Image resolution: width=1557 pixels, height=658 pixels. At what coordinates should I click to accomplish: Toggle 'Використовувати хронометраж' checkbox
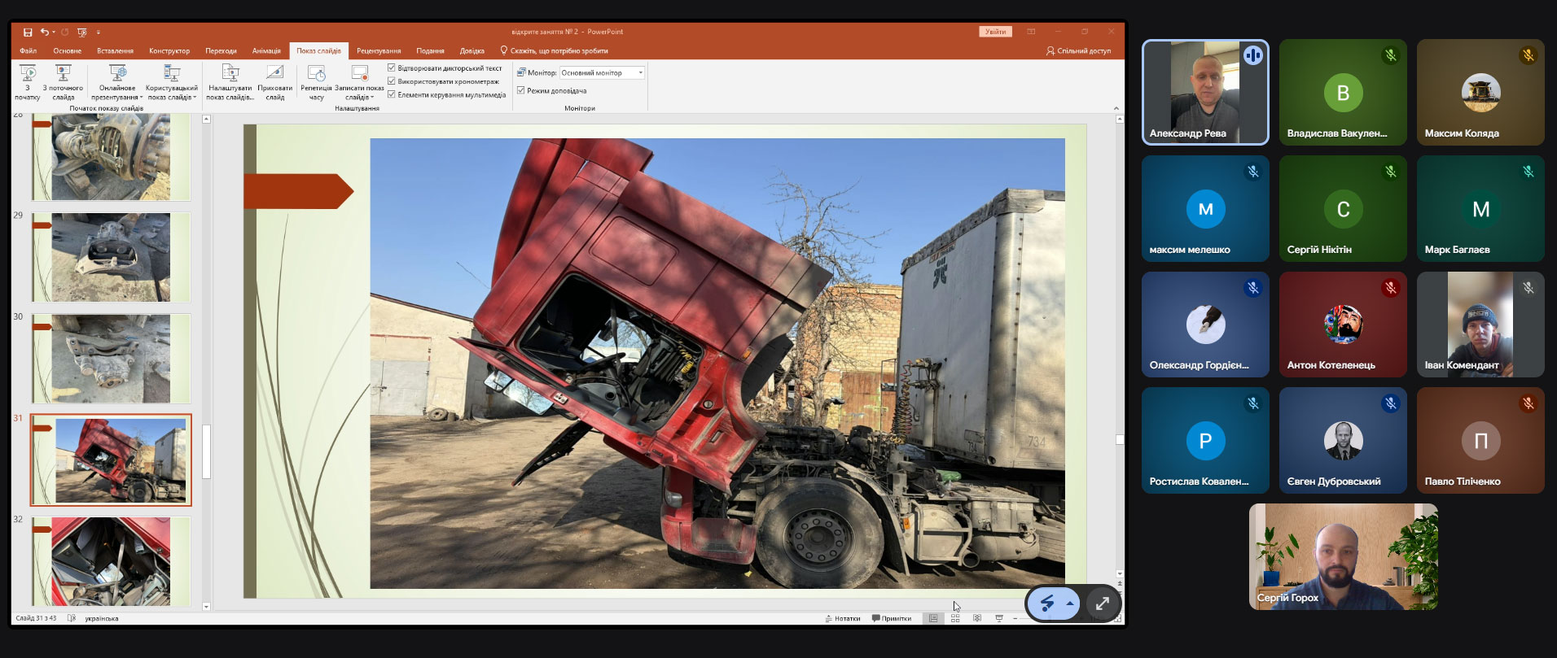(392, 81)
